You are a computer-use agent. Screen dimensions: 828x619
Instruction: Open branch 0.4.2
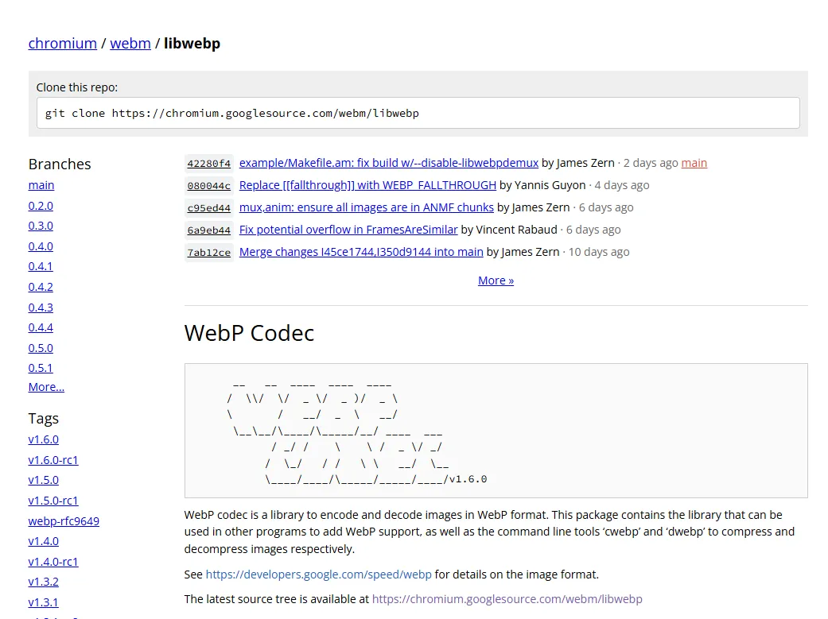point(41,287)
